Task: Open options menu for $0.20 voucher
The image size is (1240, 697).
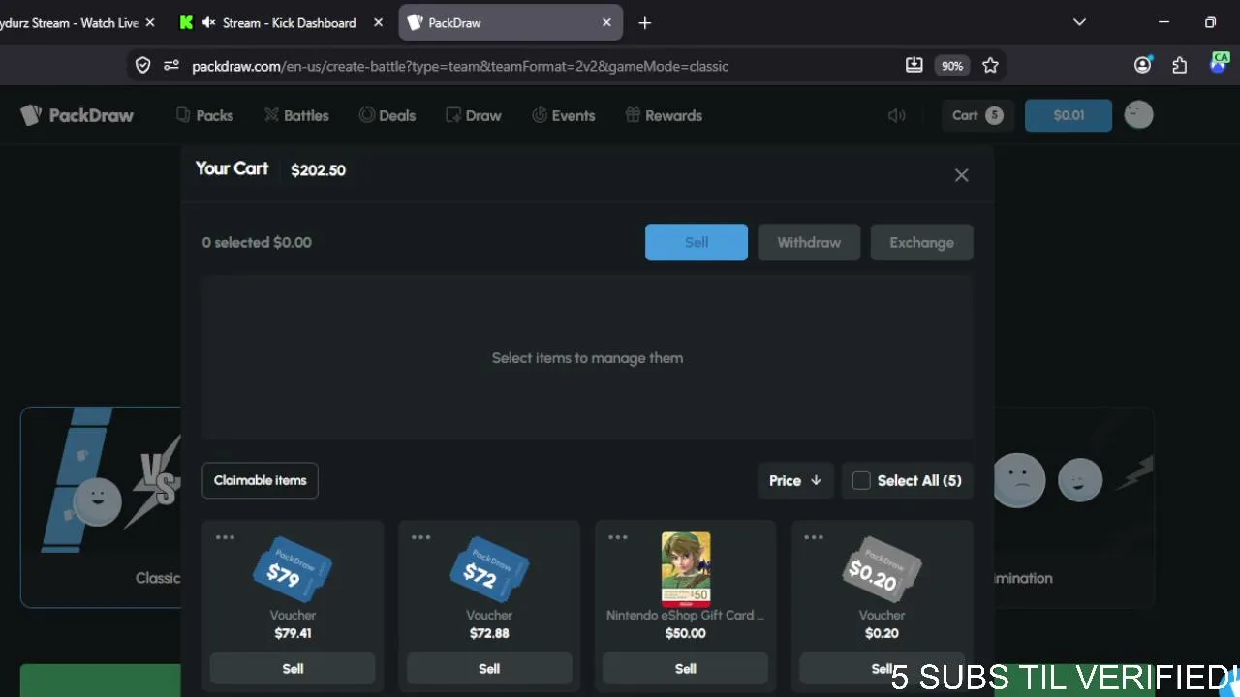Action: click(813, 537)
